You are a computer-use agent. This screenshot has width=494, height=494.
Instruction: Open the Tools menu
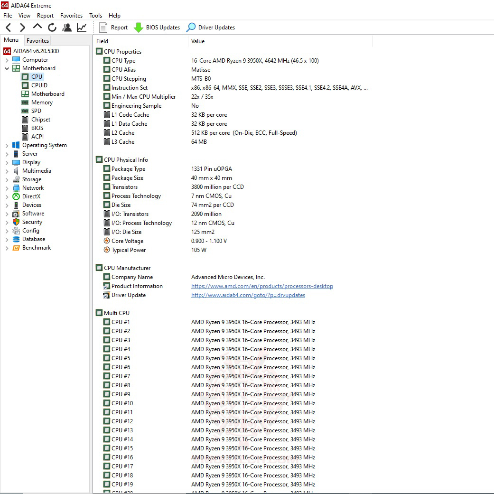tap(95, 16)
